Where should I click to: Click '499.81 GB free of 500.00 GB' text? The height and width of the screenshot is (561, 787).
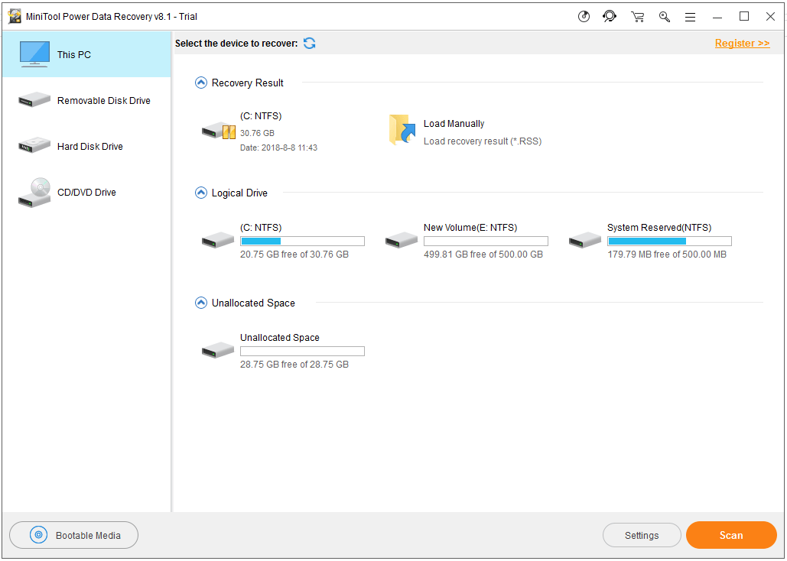click(483, 255)
